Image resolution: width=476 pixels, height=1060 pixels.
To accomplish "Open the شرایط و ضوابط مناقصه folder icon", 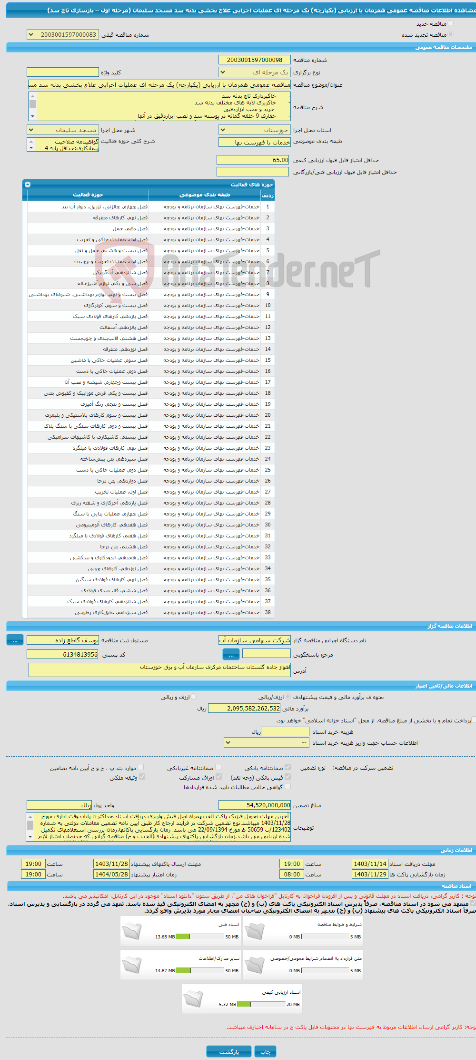I will coord(254,931).
